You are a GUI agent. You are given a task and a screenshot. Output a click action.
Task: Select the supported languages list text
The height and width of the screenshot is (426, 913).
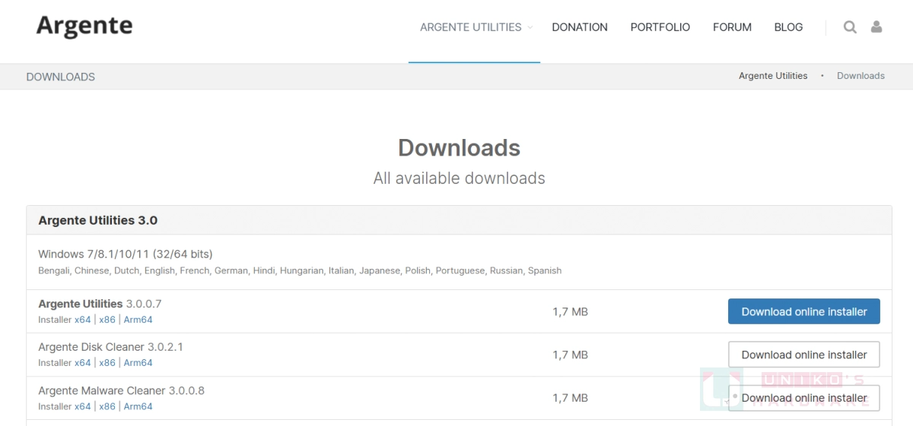[300, 270]
